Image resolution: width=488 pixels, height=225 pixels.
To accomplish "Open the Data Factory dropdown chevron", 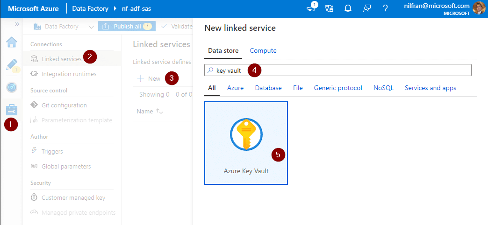I will [x=91, y=27].
